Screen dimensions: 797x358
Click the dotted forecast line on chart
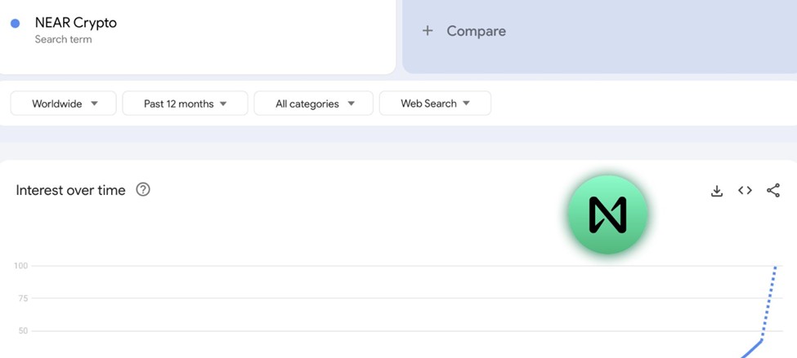[769, 303]
